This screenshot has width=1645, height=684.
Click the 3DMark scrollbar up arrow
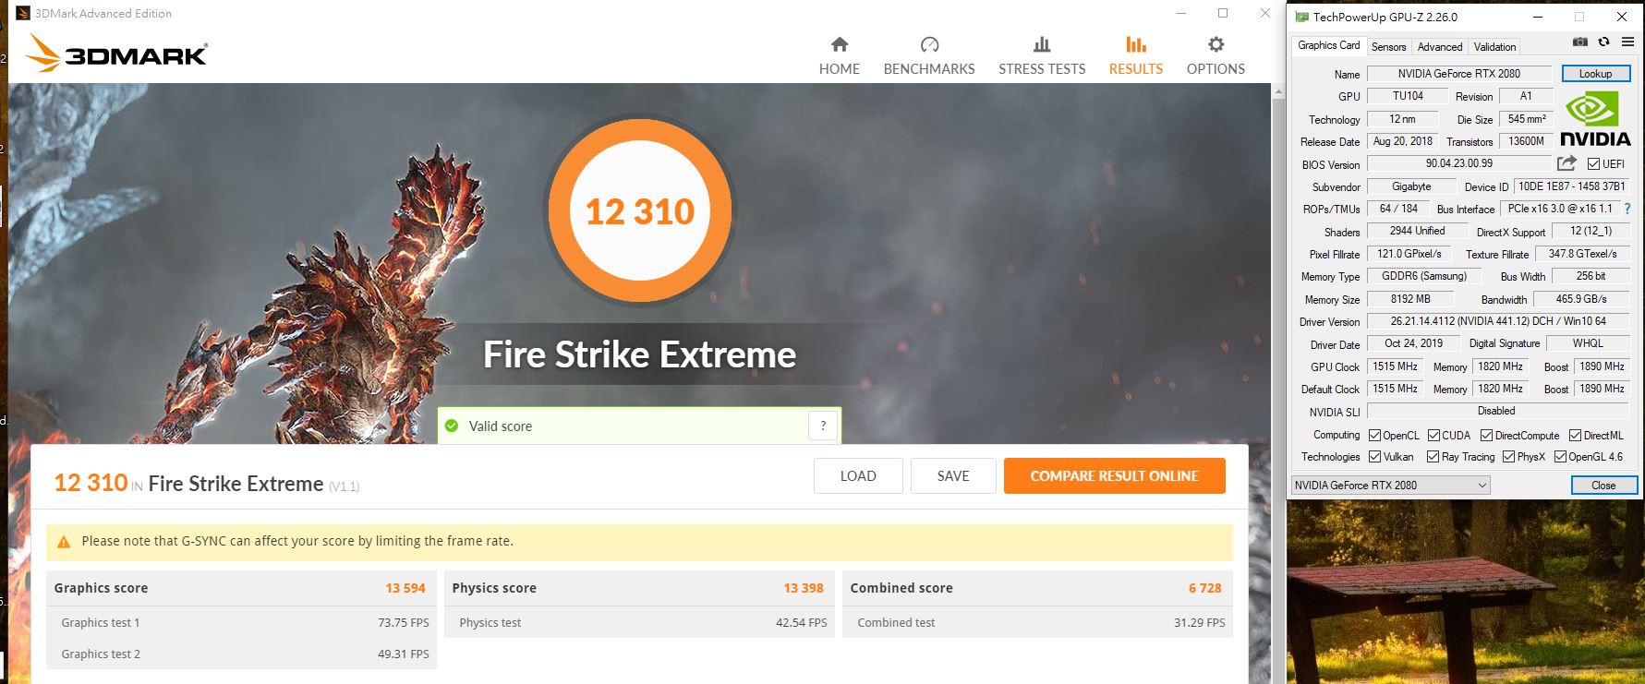(x=1278, y=91)
